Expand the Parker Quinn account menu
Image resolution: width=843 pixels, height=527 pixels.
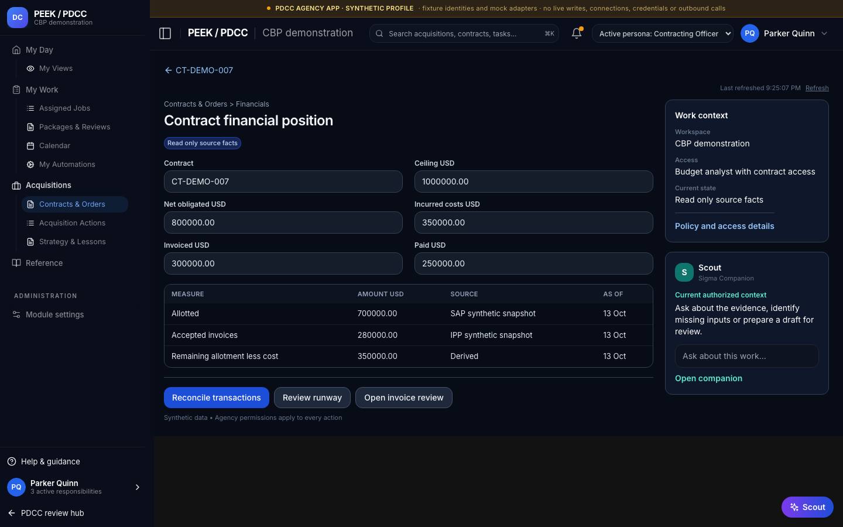[824, 33]
